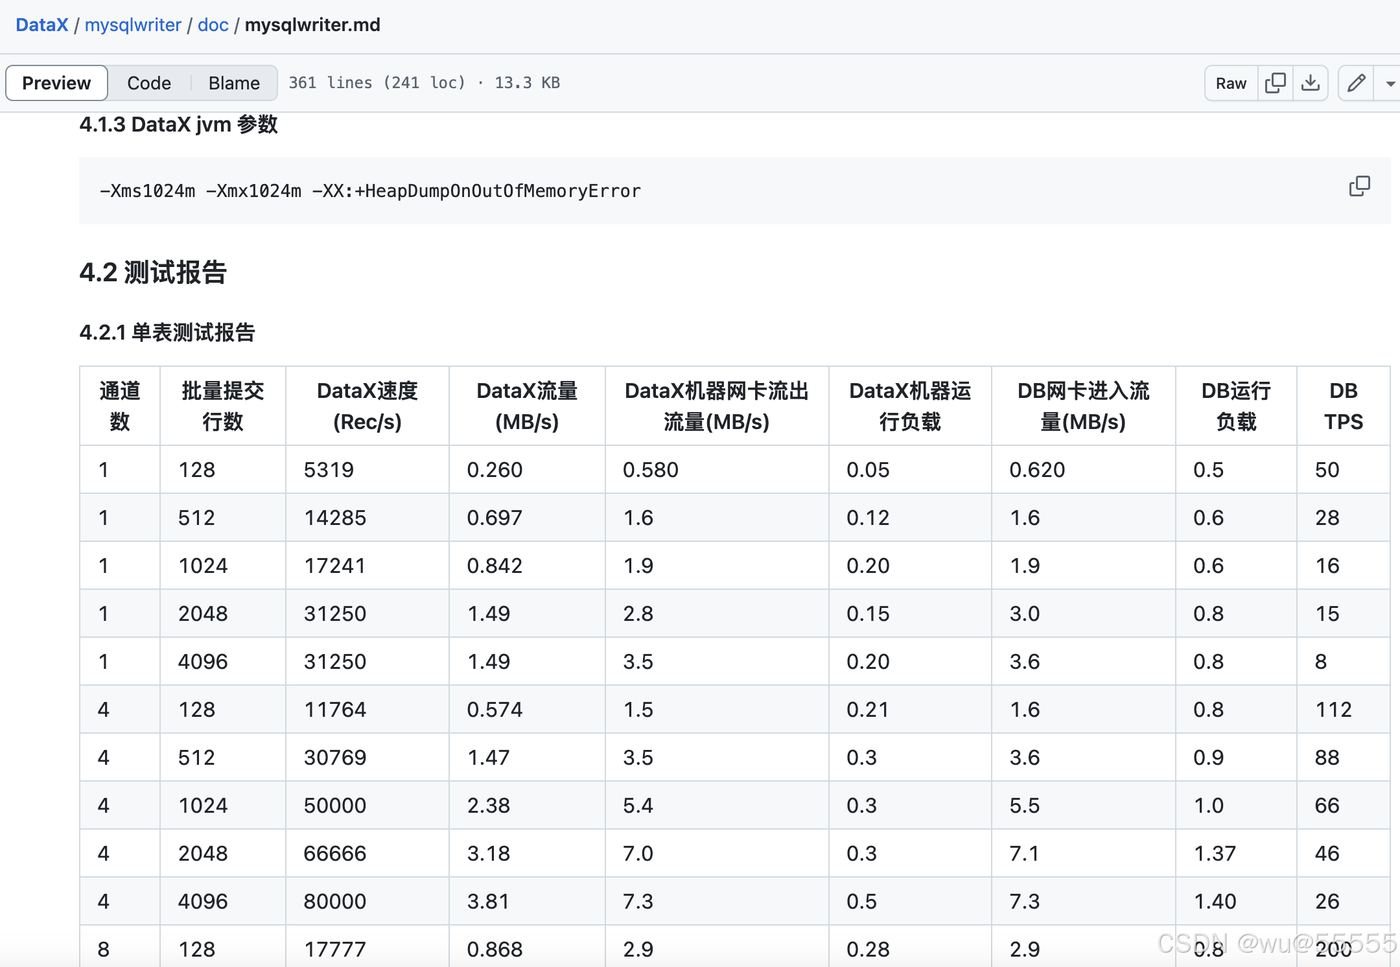Click the 批量提交行数 column header
The width and height of the screenshot is (1400, 967).
coord(222,406)
